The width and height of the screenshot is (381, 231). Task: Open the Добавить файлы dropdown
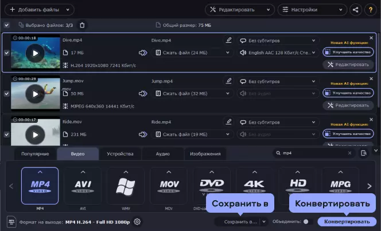coord(68,10)
